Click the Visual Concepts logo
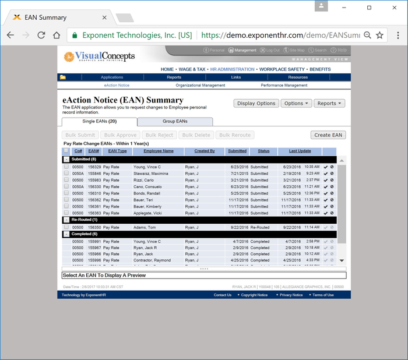 pyautogui.click(x=100, y=57)
